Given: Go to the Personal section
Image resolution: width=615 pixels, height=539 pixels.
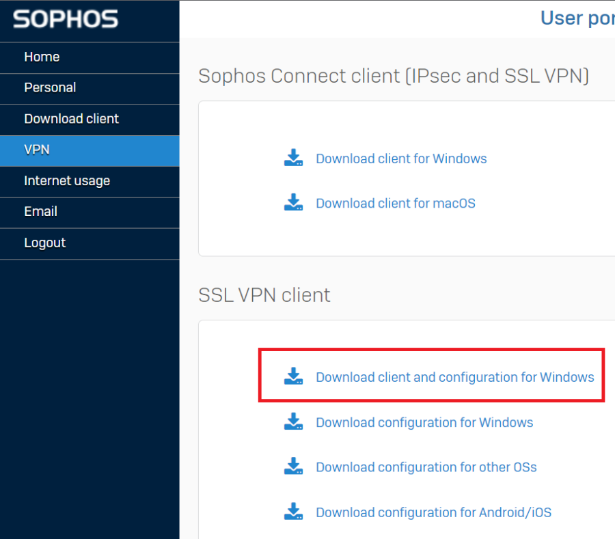Looking at the screenshot, I should pyautogui.click(x=90, y=88).
